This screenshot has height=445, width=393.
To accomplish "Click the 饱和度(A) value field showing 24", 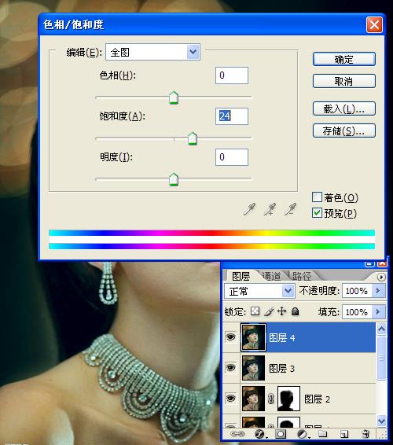I will [x=232, y=116].
